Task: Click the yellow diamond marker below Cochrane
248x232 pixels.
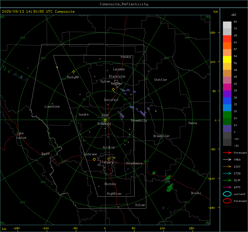Action: pyautogui.click(x=95, y=159)
